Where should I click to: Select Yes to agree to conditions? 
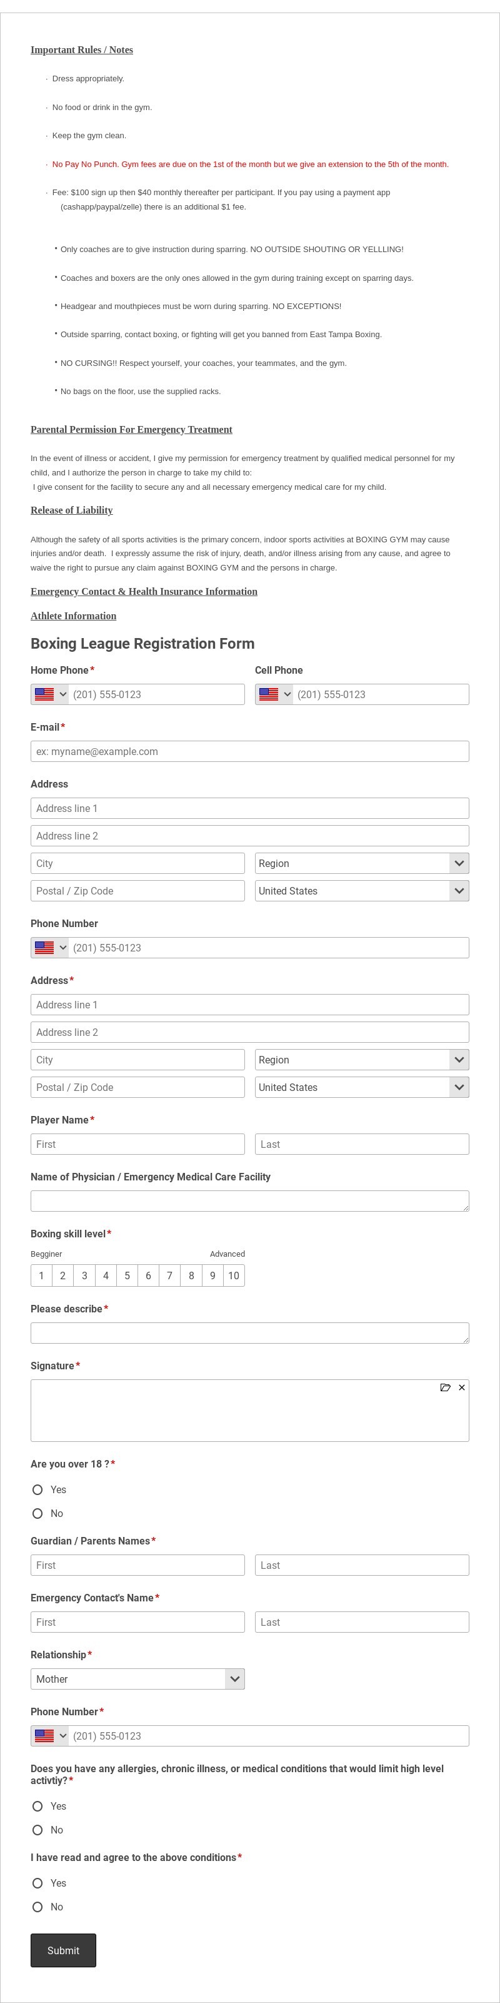click(x=37, y=1882)
